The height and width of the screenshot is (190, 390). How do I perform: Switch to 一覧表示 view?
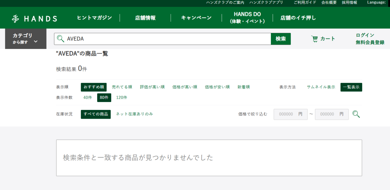[x=351, y=87]
